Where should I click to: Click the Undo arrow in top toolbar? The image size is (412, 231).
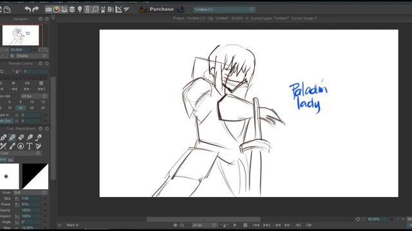[28, 9]
